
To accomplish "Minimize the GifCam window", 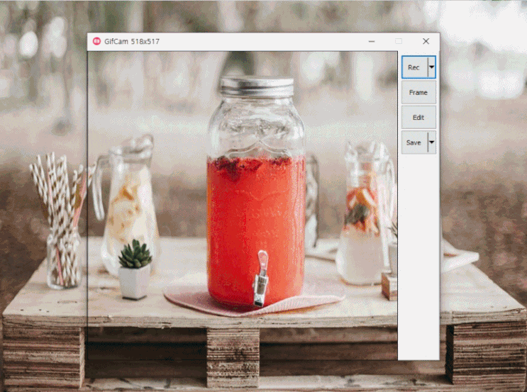I will pyautogui.click(x=372, y=41).
